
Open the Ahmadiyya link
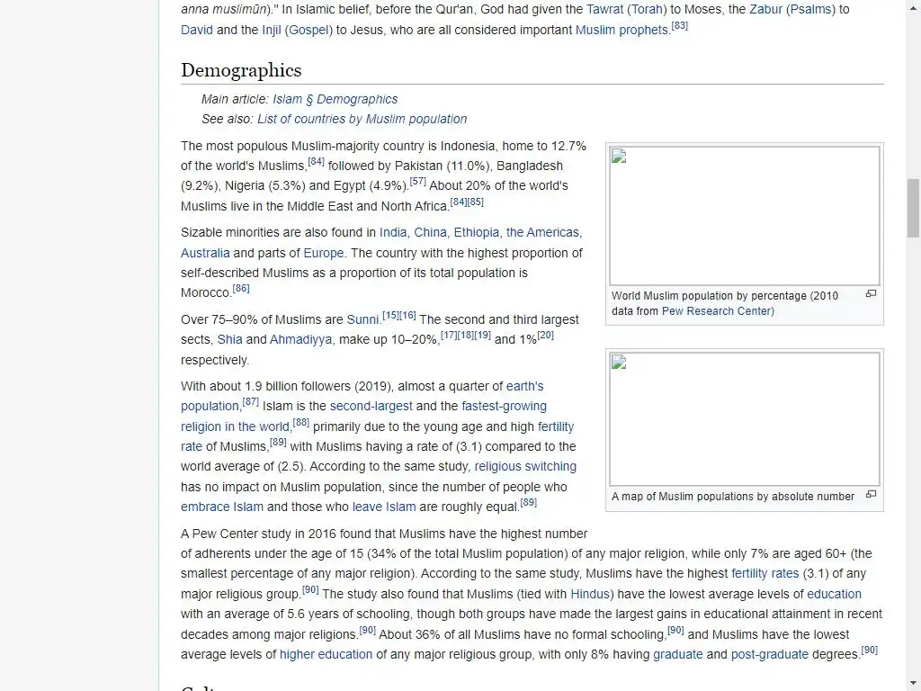point(300,339)
